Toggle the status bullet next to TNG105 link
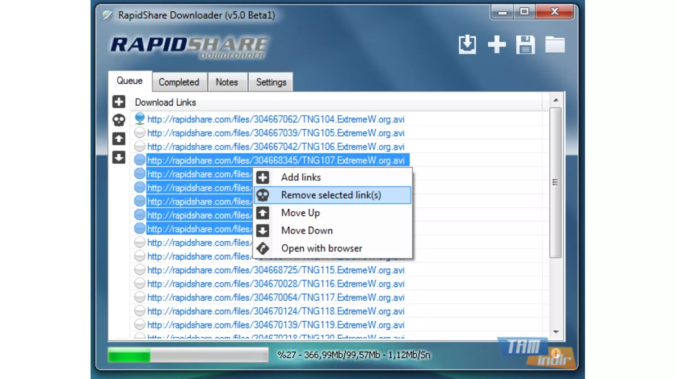This screenshot has height=379, width=675. point(139,133)
